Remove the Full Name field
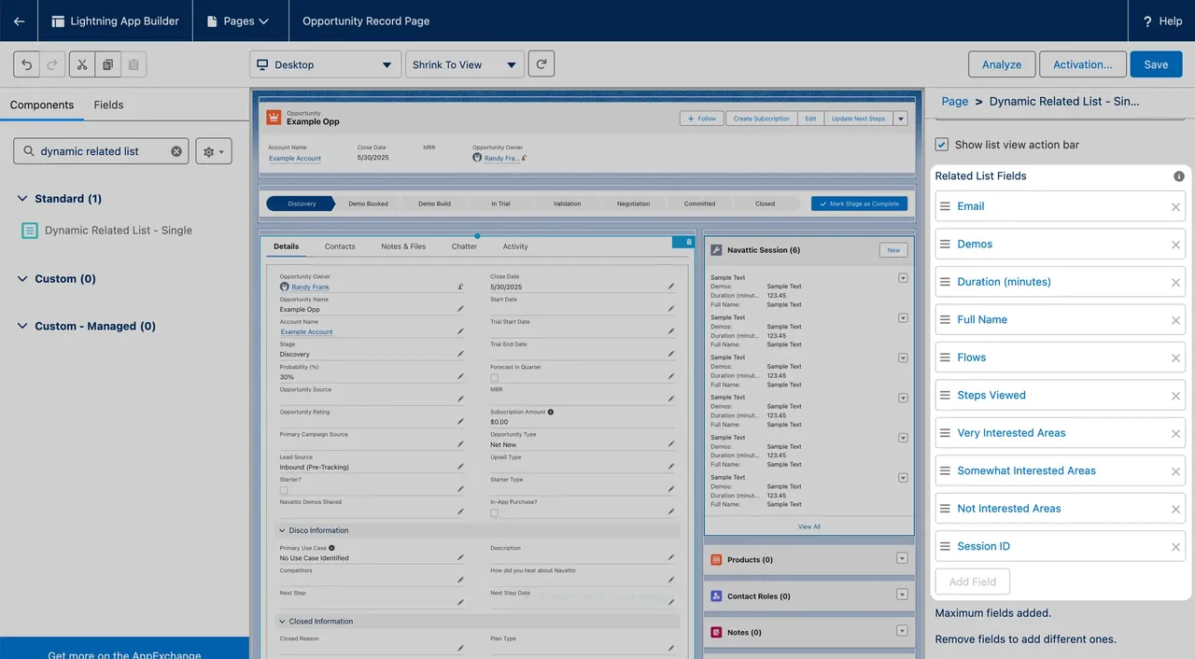This screenshot has height=659, width=1195. (x=1175, y=320)
